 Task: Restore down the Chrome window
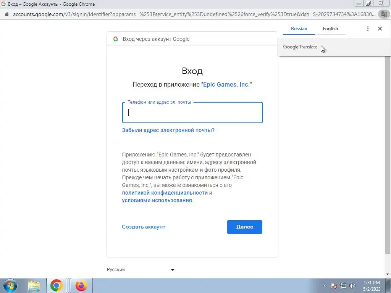(x=368, y=3)
